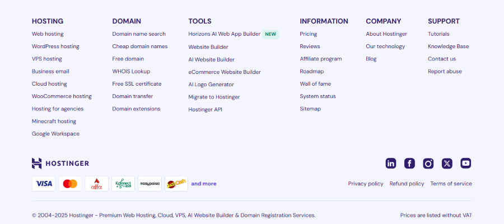
Task: Go to Minecraft hosting
Action: click(54, 121)
